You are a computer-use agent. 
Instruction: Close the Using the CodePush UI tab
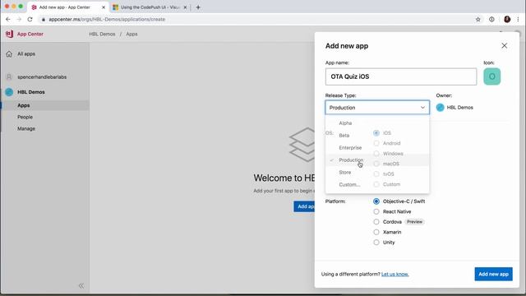[x=185, y=7]
